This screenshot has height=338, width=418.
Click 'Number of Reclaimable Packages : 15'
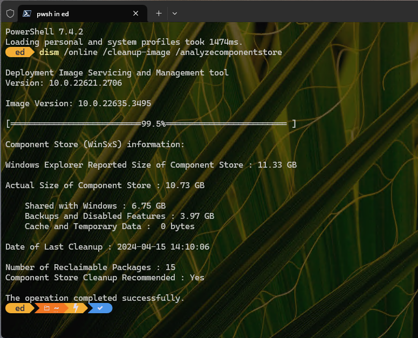click(x=90, y=267)
